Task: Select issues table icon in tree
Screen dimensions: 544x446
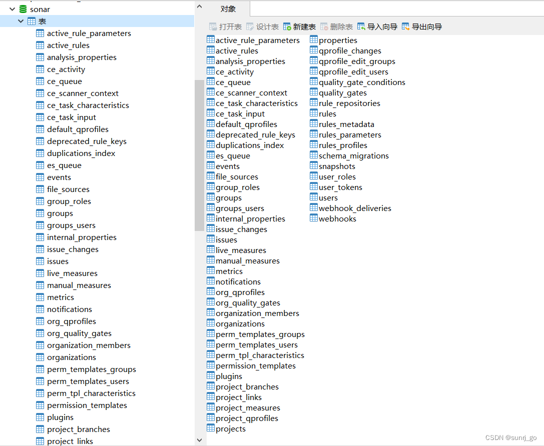Action: (40, 261)
